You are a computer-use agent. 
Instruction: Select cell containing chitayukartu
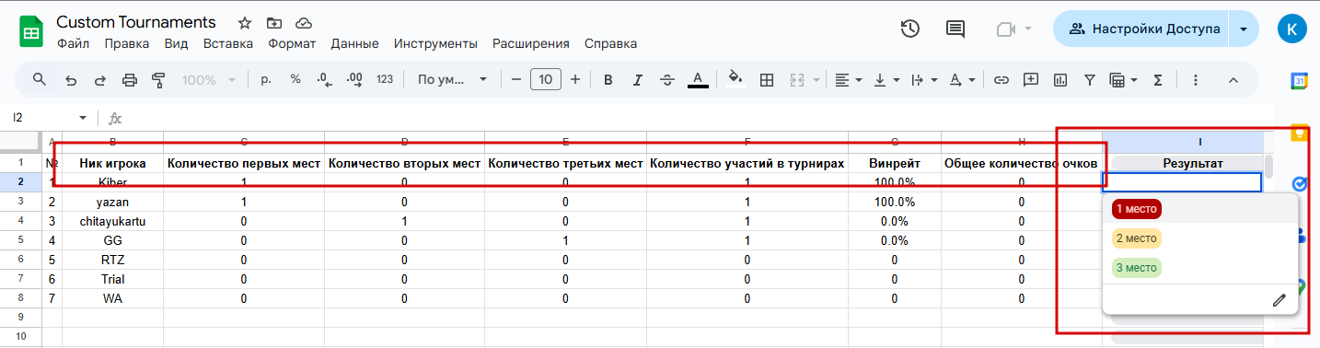point(112,221)
